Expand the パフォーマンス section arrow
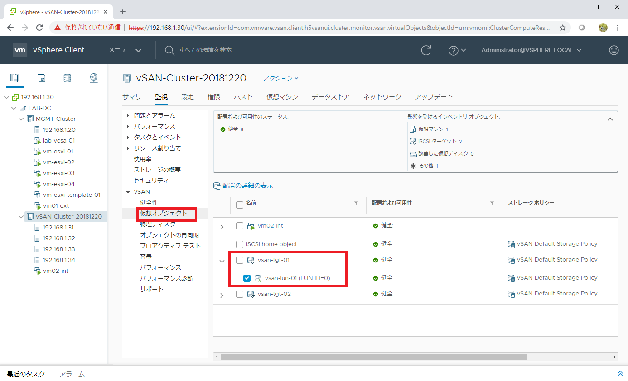Screen dimensions: 628x381 128,127
